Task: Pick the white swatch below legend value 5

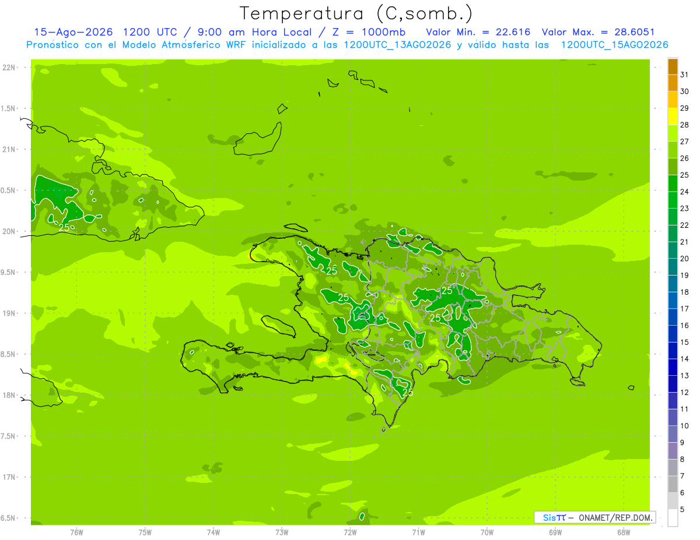Action: point(673,518)
